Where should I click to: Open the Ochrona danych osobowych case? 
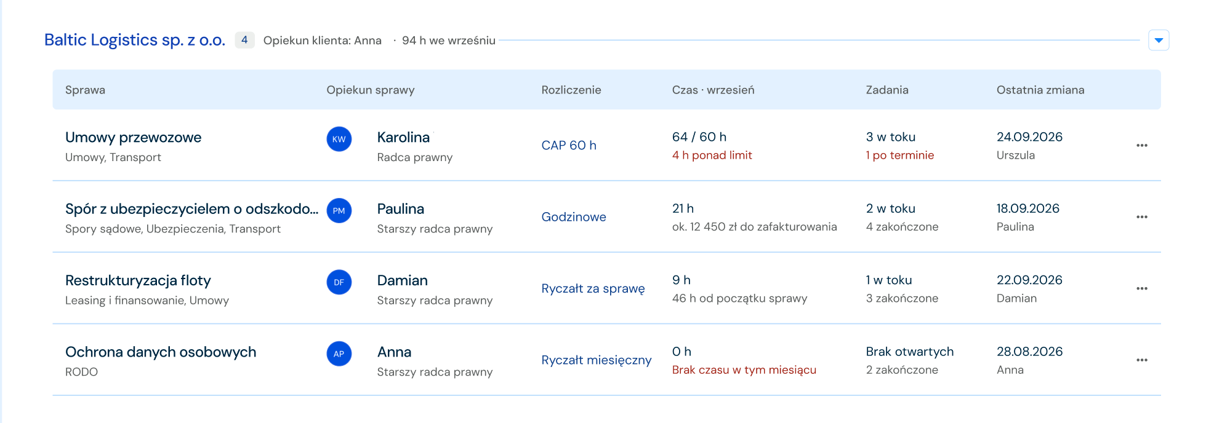161,352
